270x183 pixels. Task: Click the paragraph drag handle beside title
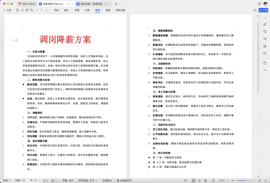(17, 40)
